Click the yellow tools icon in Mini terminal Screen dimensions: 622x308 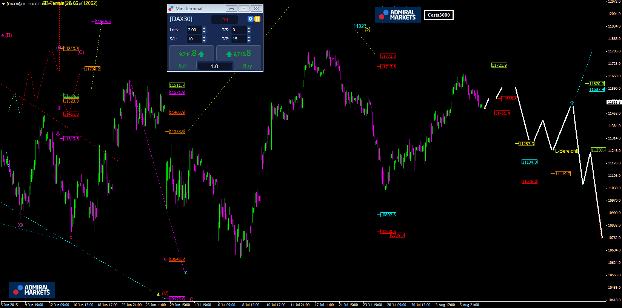[x=257, y=19]
